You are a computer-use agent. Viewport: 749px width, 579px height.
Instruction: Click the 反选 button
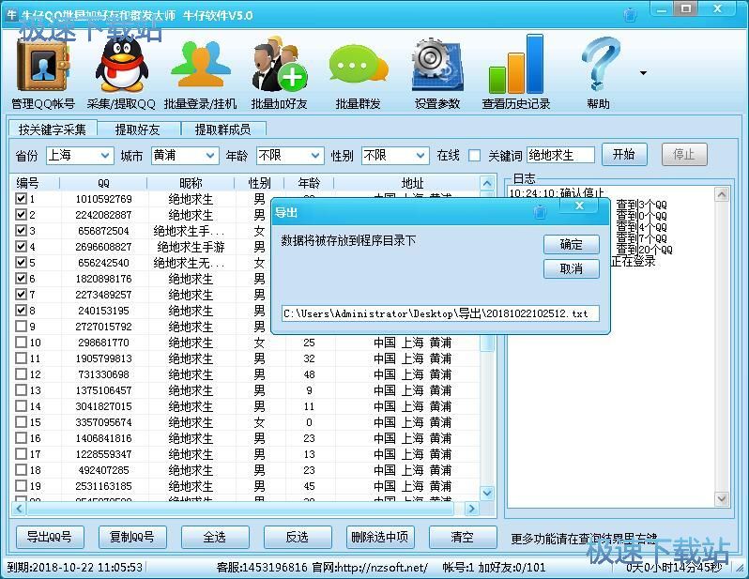298,537
